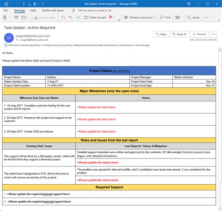The height and width of the screenshot is (211, 222).
Task: Click the ribbon display options icon
Action: click(189, 4)
